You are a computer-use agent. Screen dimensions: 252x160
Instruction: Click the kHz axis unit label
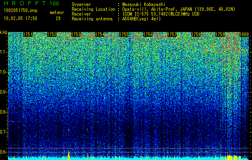pyautogui.click(x=4, y=32)
